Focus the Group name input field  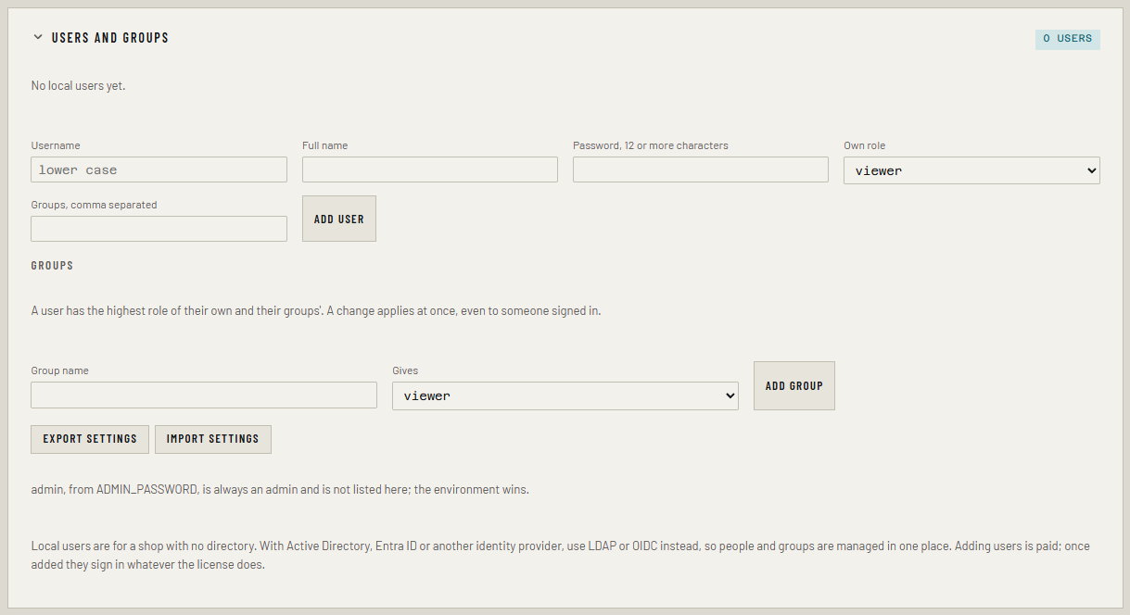204,395
